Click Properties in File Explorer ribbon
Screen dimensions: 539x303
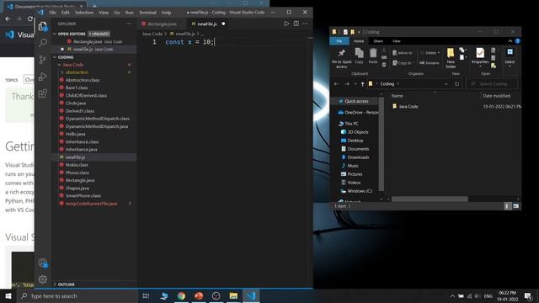[x=480, y=57]
